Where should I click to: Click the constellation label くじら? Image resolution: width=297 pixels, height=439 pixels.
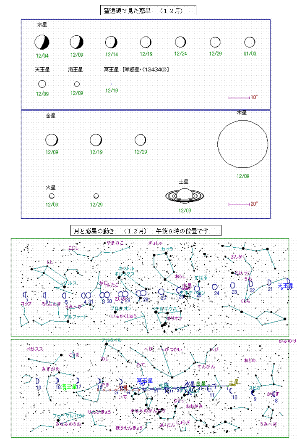245,301
